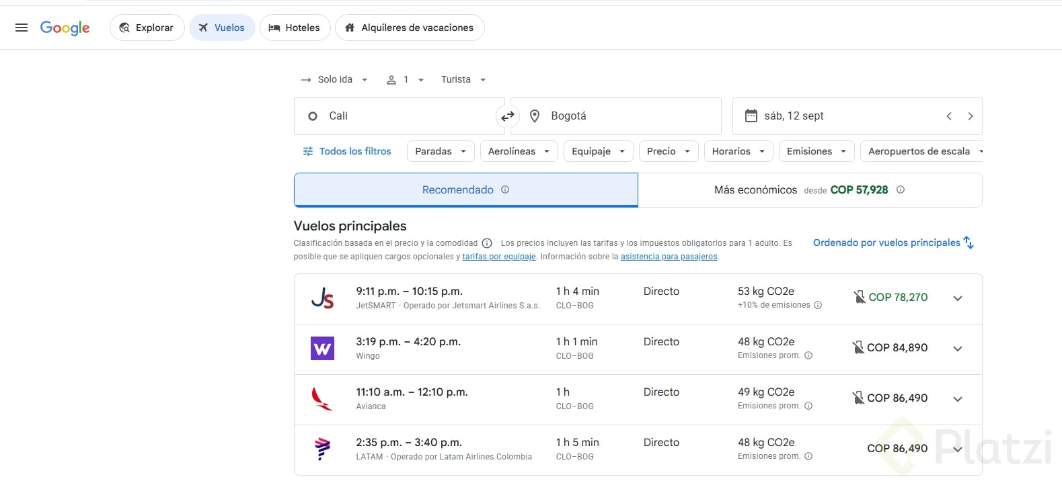Click emissions info icon on LATAM row

[x=808, y=456]
